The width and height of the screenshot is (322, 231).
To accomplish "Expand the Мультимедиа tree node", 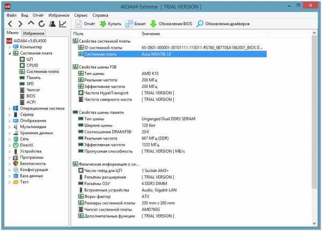I will click(10, 127).
